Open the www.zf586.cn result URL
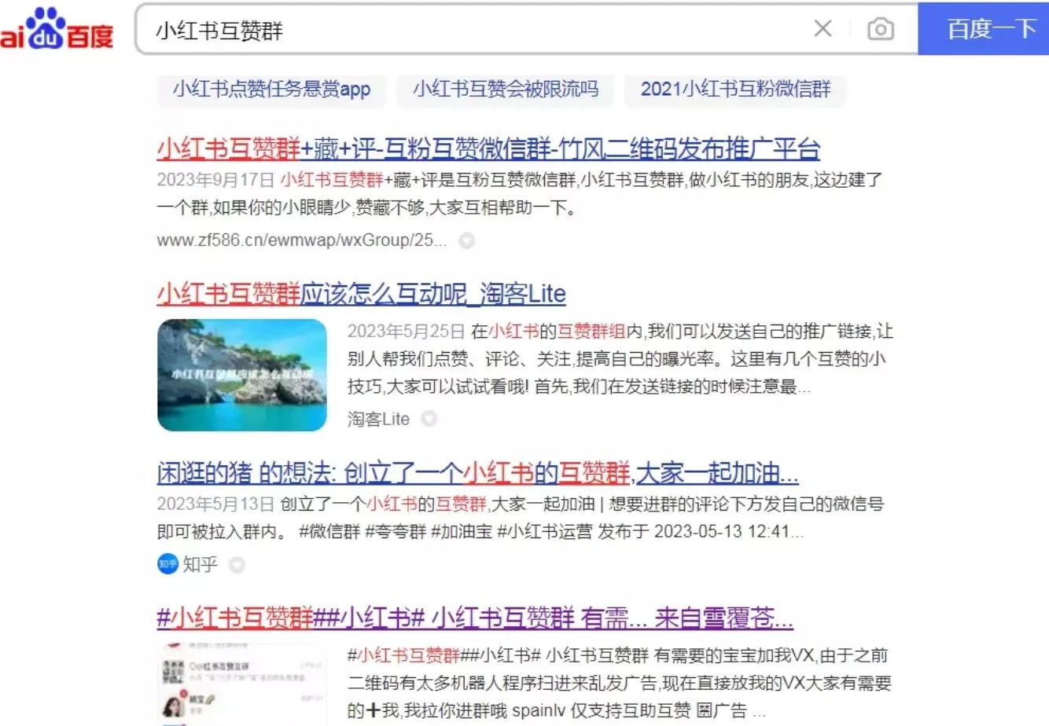This screenshot has height=726, width=1049. pyautogui.click(x=302, y=240)
